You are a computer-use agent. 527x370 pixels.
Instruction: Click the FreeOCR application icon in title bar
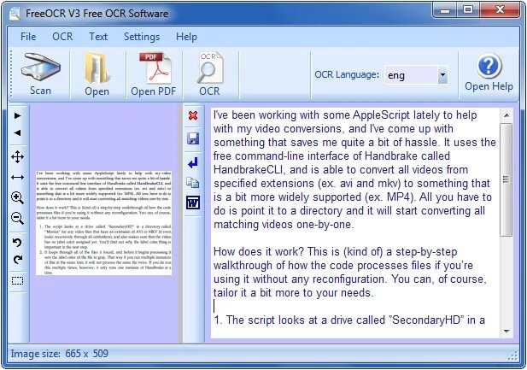coord(15,14)
